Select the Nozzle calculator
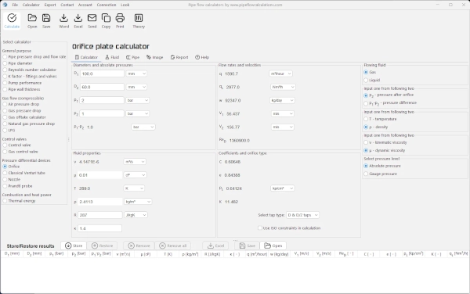The width and height of the screenshot is (470, 294). (12, 180)
